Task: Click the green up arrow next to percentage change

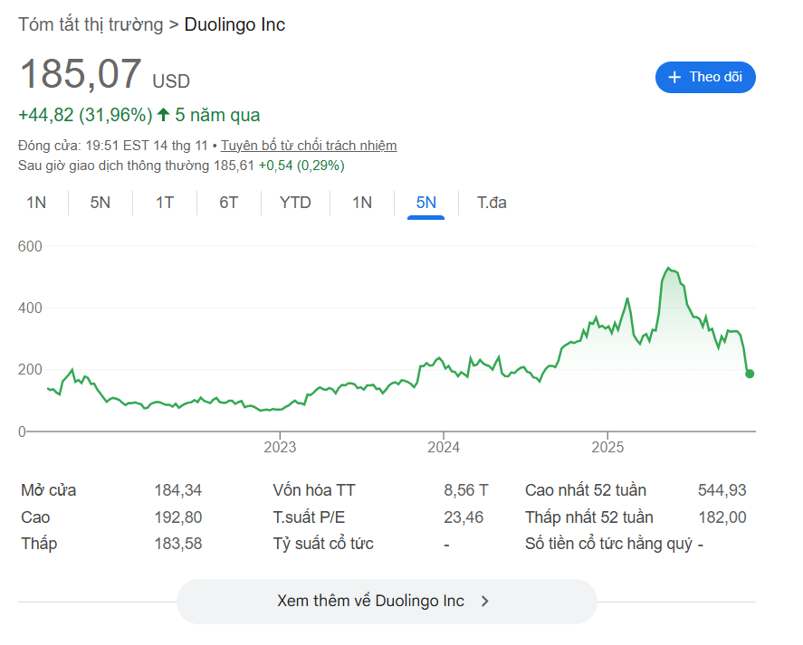Action: point(163,115)
